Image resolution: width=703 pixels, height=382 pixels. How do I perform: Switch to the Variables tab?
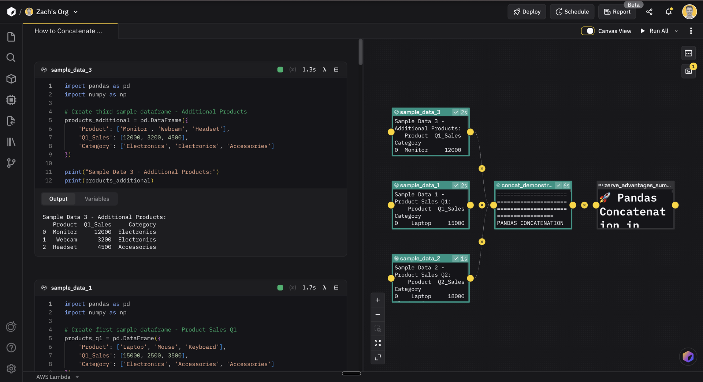pos(97,199)
